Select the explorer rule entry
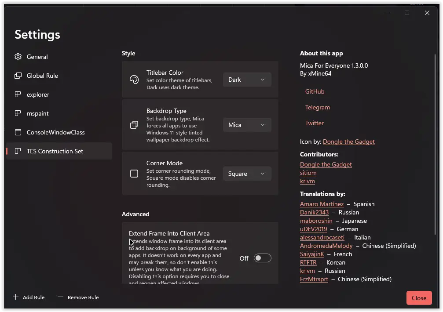 point(59,94)
